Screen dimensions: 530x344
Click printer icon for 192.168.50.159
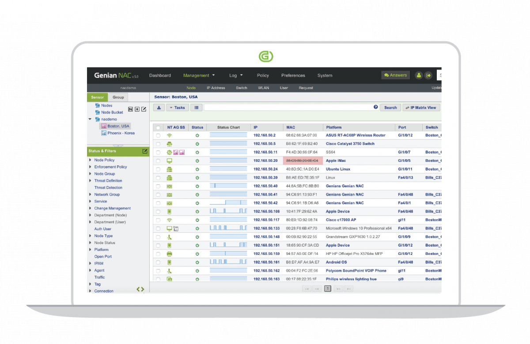pos(169,254)
